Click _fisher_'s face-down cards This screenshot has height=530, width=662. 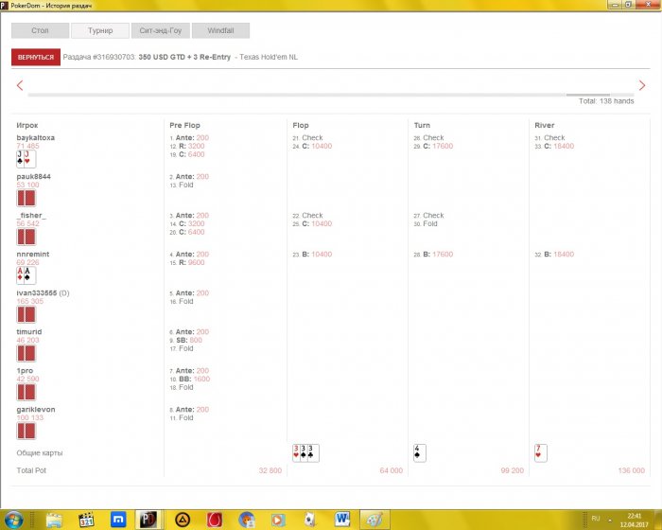tap(26, 237)
